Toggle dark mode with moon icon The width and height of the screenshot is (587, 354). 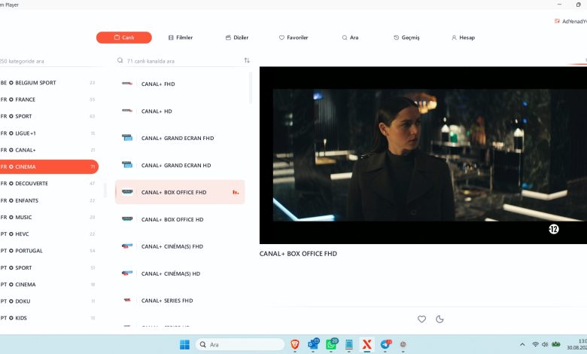tap(440, 319)
